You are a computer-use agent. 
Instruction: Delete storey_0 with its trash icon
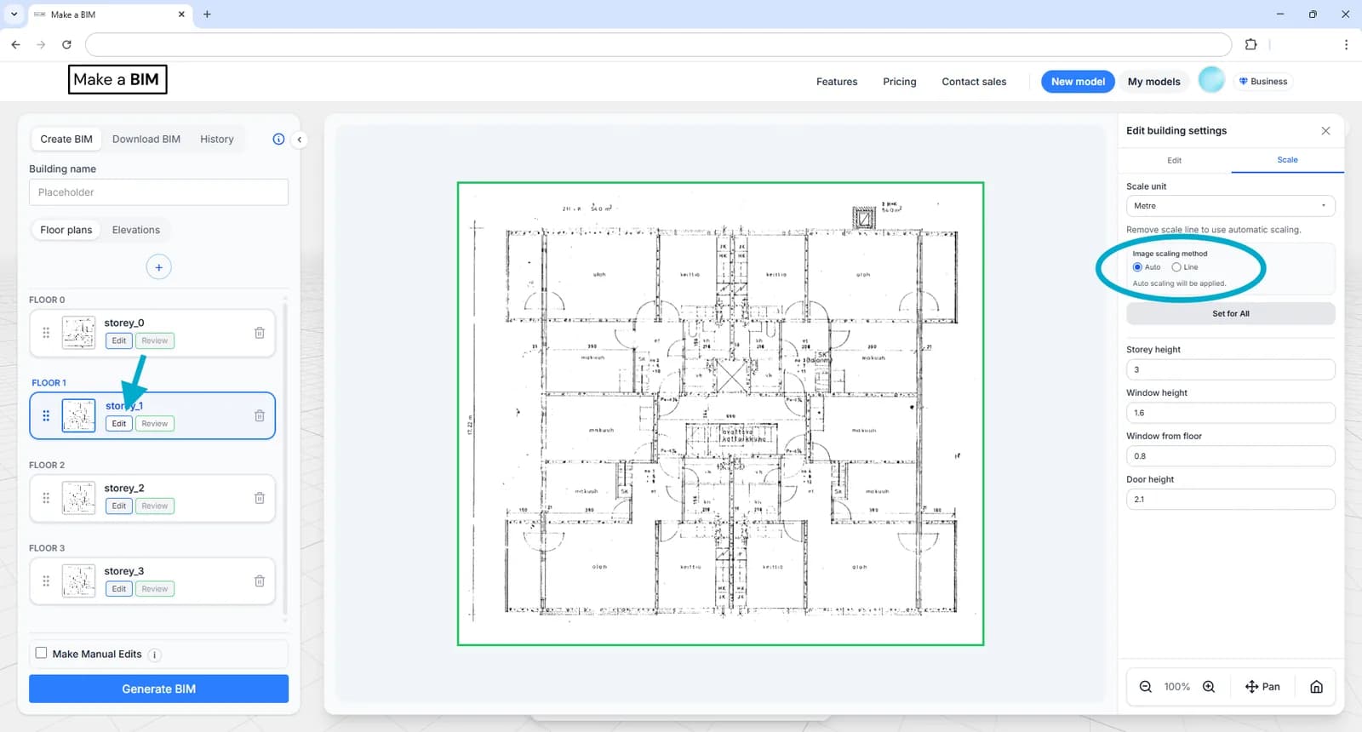coord(260,333)
